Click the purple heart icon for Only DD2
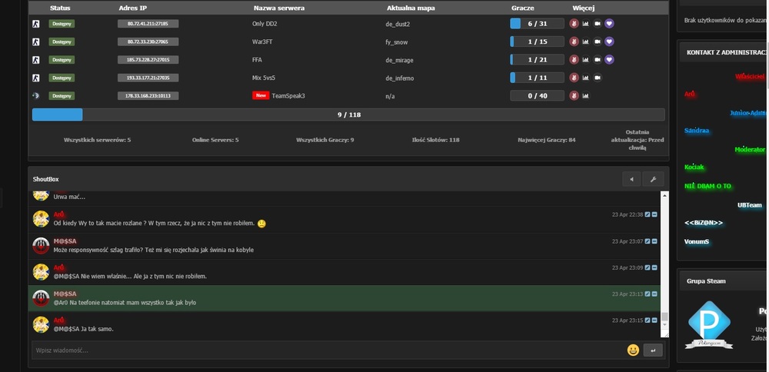769x372 pixels. point(609,24)
